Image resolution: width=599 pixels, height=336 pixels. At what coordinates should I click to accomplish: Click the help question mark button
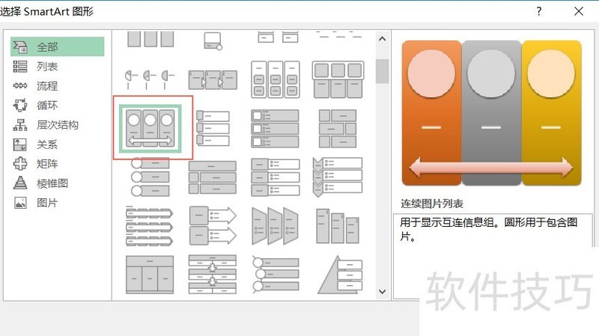pyautogui.click(x=538, y=11)
